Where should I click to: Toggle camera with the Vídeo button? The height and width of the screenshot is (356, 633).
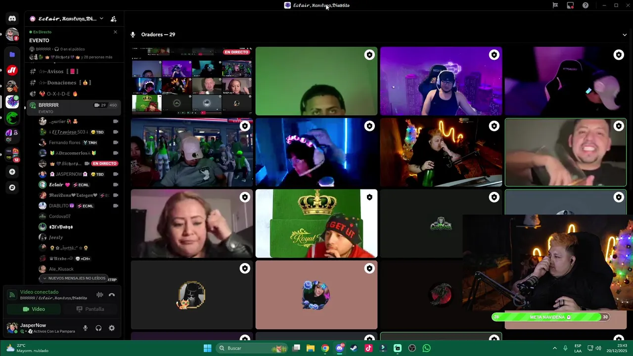click(34, 309)
